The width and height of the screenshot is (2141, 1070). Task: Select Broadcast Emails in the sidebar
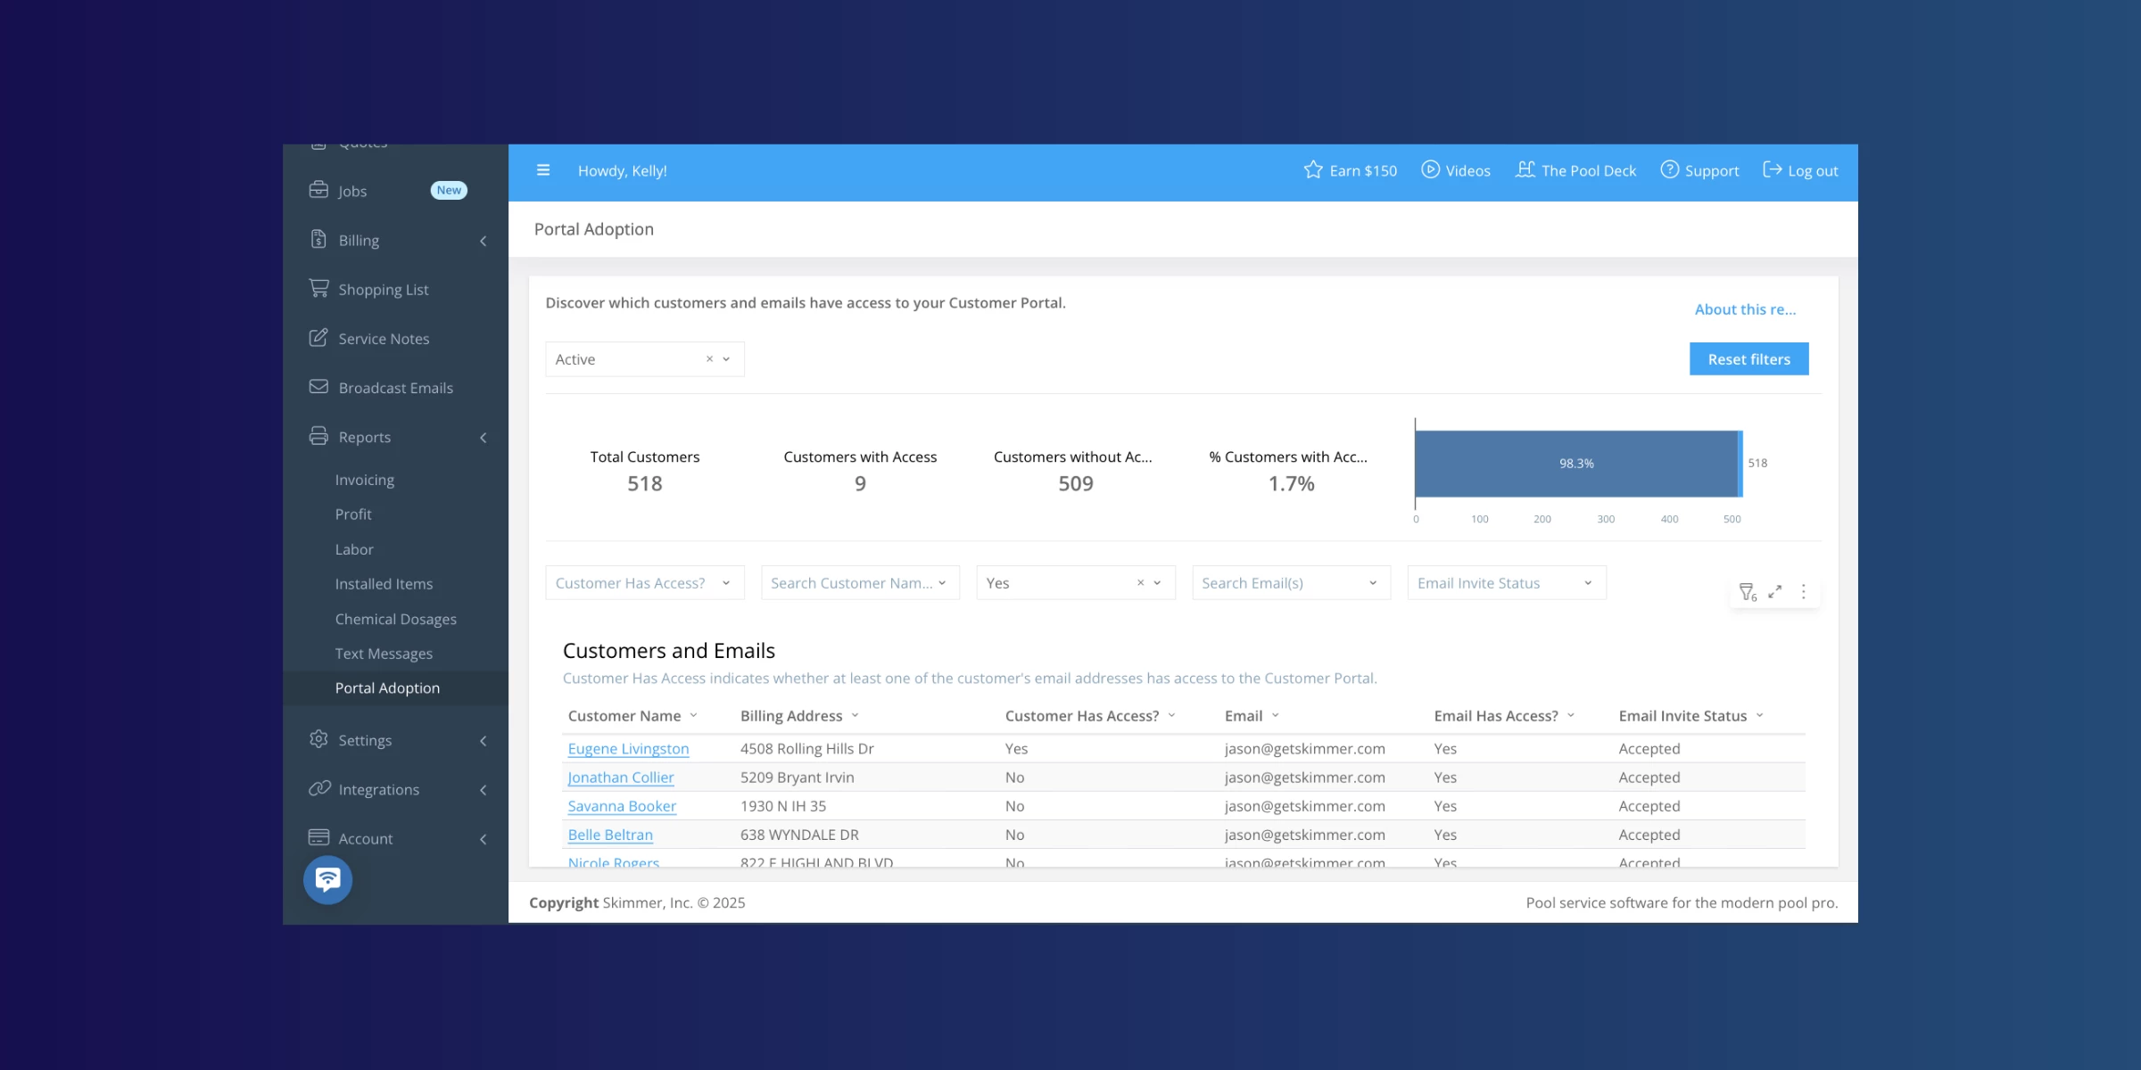(x=395, y=388)
